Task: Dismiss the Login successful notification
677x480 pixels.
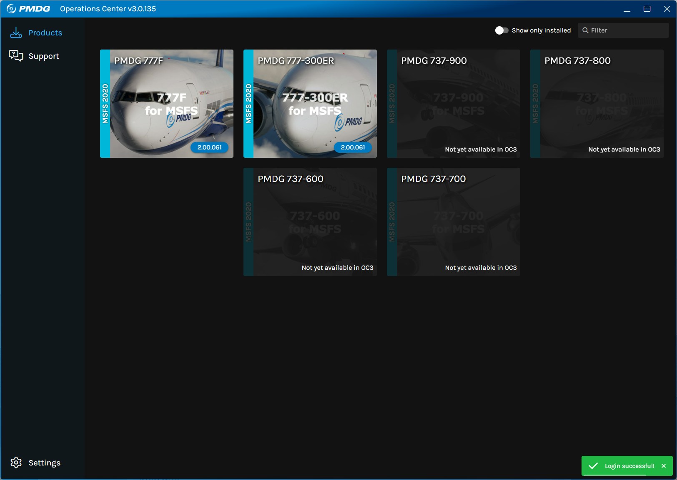Action: pos(664,466)
